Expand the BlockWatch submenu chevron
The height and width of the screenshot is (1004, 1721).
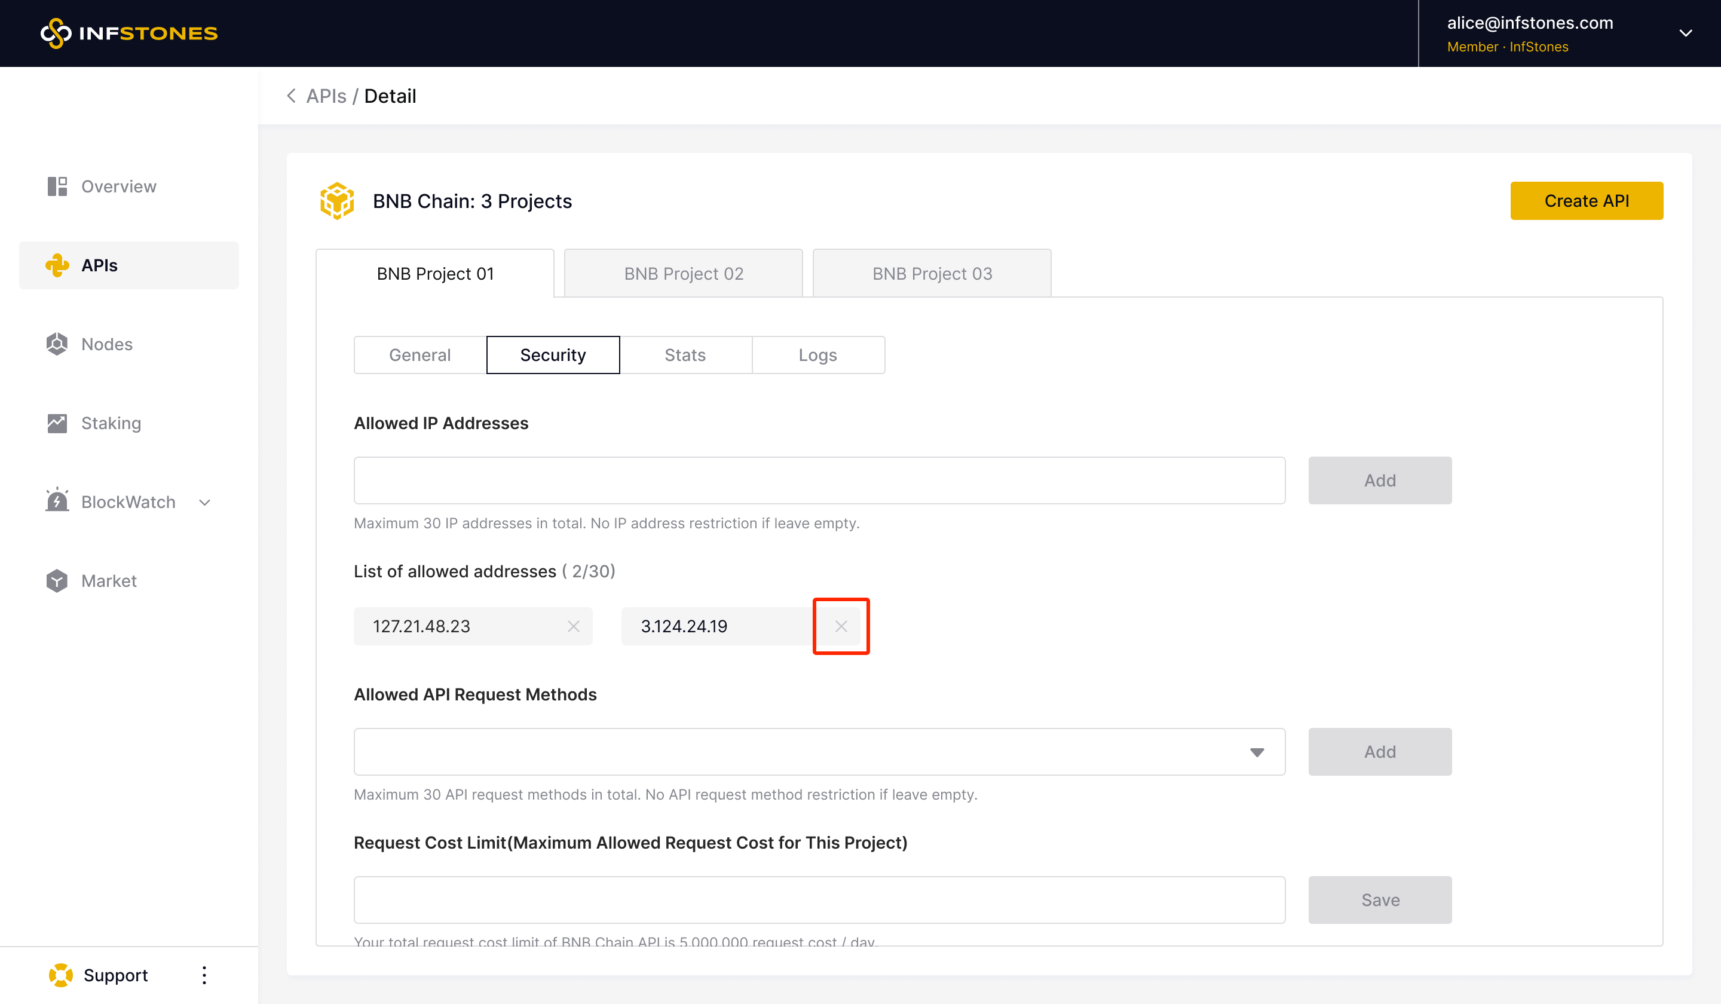(x=205, y=502)
